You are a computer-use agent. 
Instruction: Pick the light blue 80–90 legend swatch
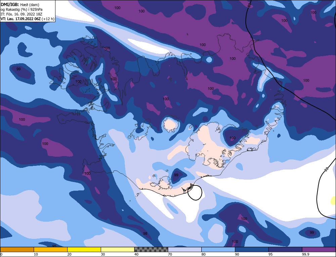[218, 249]
